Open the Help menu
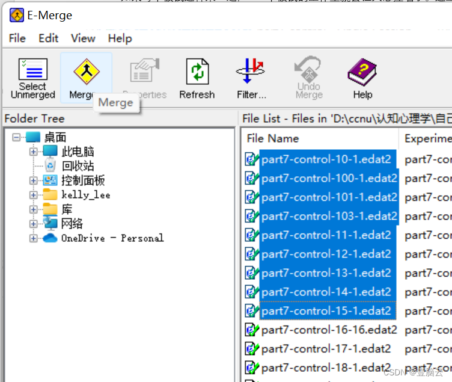Screen dimensions: 452x382 [x=120, y=38]
